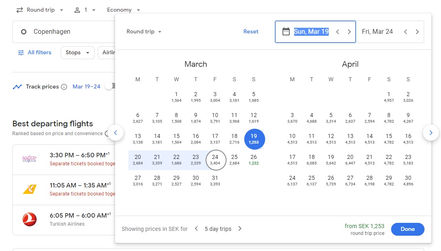Image resolution: width=441 pixels, height=251 pixels.
Task: Go to previous month with left arrow
Action: coord(115,133)
